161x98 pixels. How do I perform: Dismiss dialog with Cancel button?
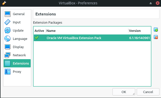coord(148,92)
